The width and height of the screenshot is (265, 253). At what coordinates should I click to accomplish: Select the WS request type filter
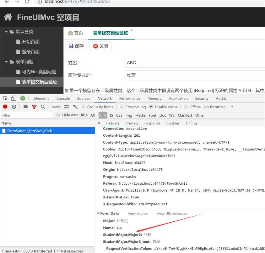point(172,115)
